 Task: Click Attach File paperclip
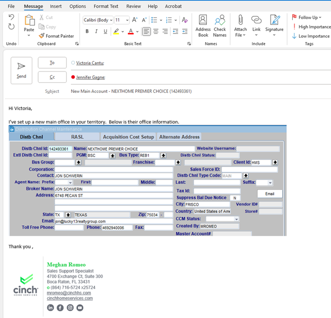(240, 20)
